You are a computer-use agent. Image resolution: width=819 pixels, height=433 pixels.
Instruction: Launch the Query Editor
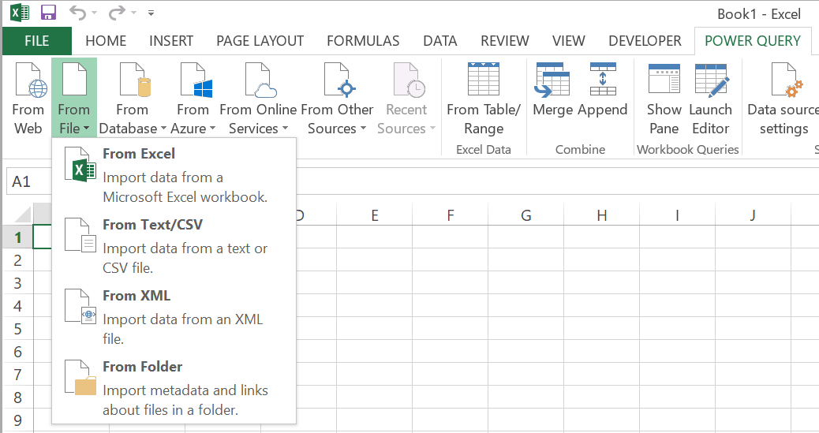pos(710,99)
